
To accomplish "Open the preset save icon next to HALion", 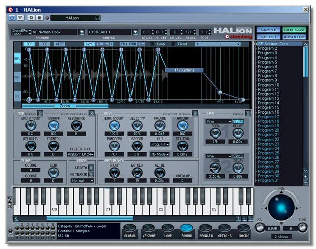I will pyautogui.click(x=97, y=18).
